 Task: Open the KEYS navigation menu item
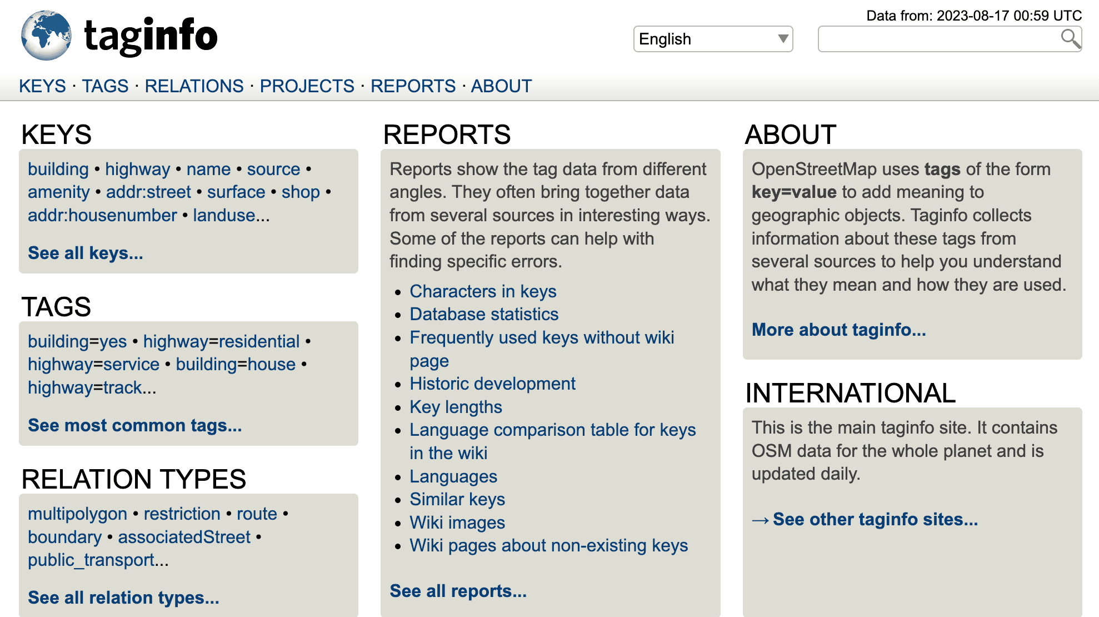pyautogui.click(x=42, y=86)
